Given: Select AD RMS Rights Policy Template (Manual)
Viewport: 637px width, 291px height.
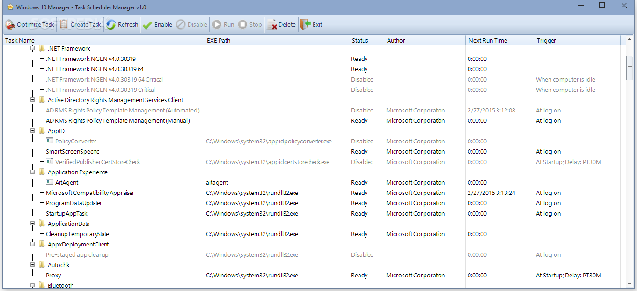Looking at the screenshot, I should tap(118, 120).
